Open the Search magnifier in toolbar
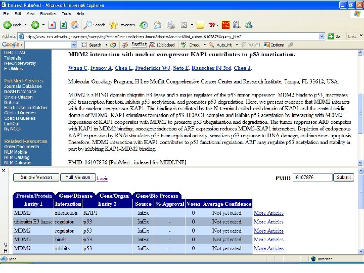 pos(88,25)
